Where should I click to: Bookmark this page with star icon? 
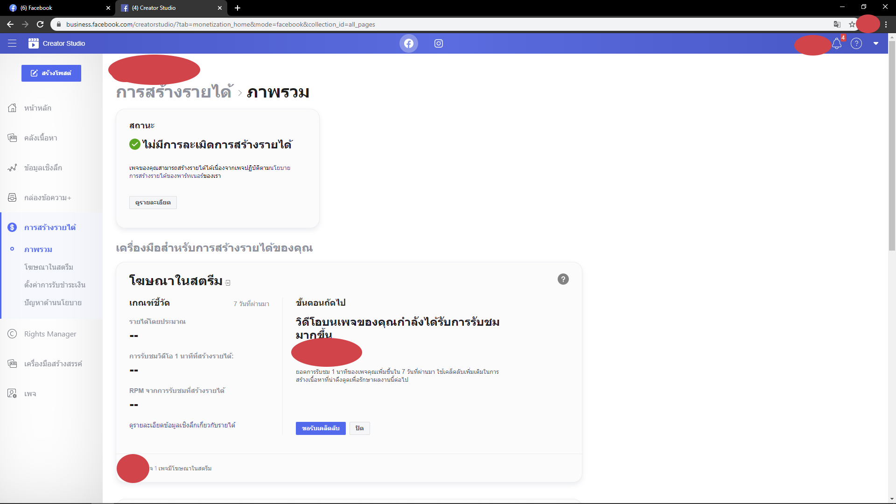click(x=852, y=24)
